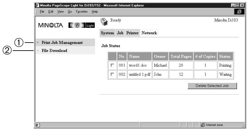Click the word1.doc job name
Screen dimensions: 247x130
point(138,65)
